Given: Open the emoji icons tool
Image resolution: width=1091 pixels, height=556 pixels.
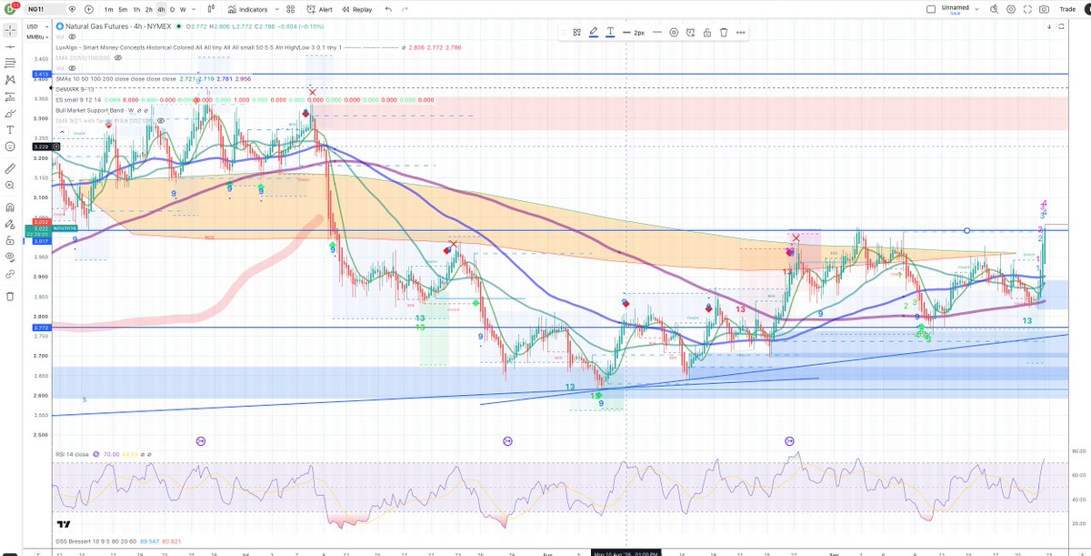Looking at the screenshot, I should tap(11, 147).
